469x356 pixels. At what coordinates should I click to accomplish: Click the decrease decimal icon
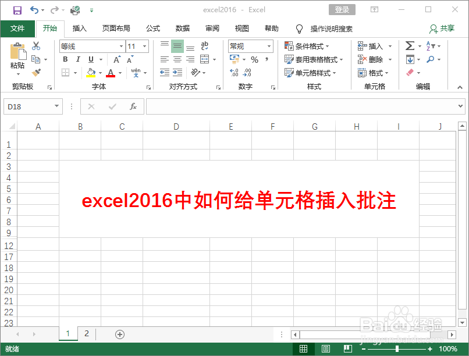247,72
